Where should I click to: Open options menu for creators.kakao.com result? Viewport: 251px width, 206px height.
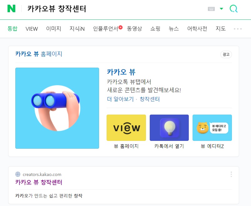point(231,174)
